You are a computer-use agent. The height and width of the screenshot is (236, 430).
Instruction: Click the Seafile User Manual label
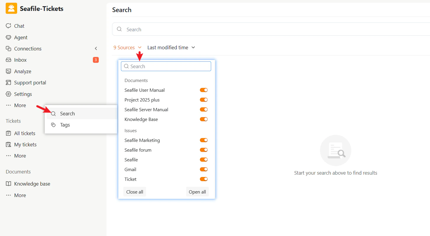(145, 90)
